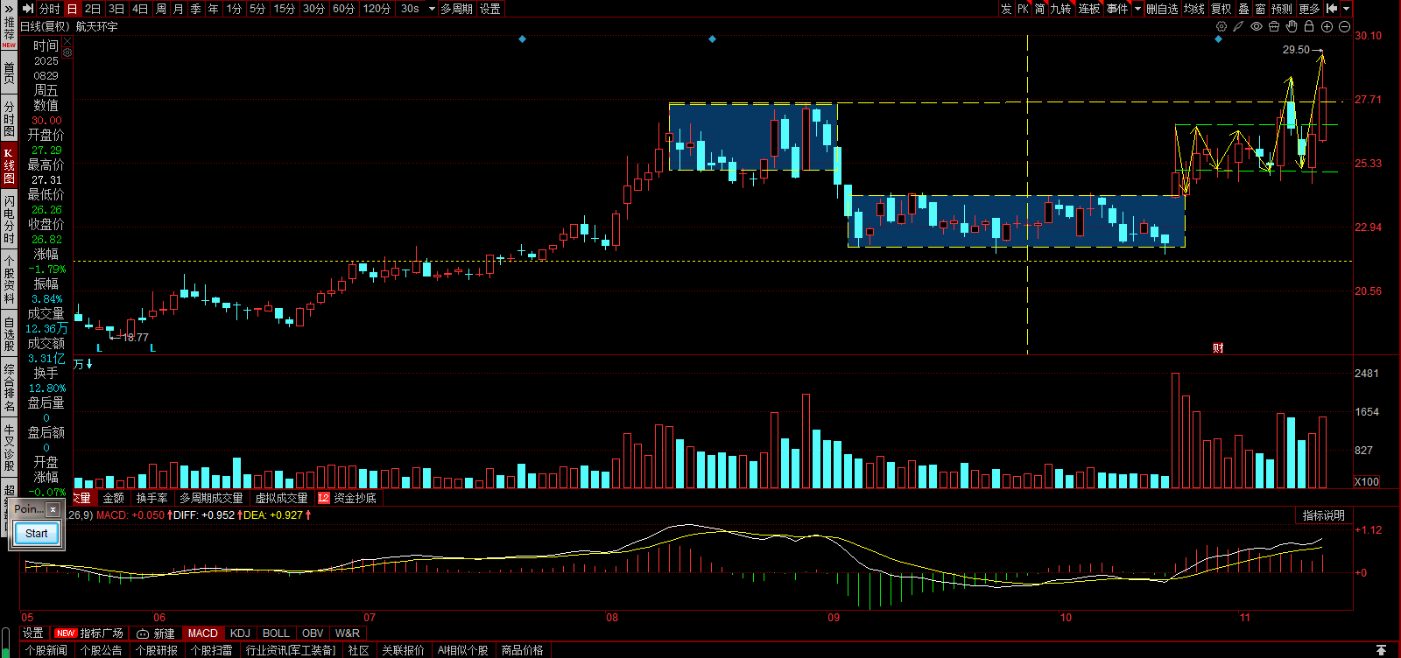Select the OBV indicator tab
The width and height of the screenshot is (1401, 658).
[313, 633]
